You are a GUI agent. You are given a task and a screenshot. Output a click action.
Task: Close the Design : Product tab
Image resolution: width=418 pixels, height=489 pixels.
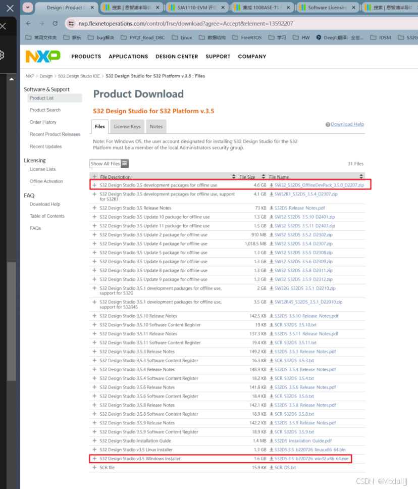click(x=92, y=8)
